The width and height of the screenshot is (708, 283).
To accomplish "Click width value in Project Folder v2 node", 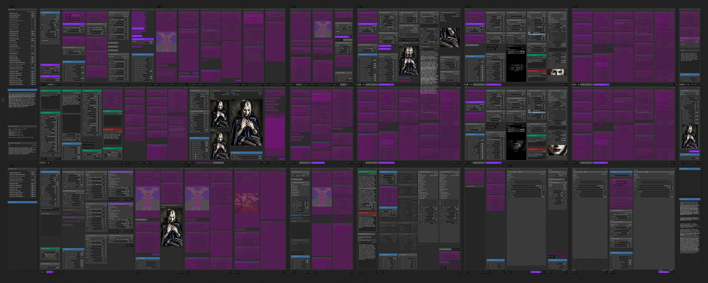I will [x=50, y=34].
